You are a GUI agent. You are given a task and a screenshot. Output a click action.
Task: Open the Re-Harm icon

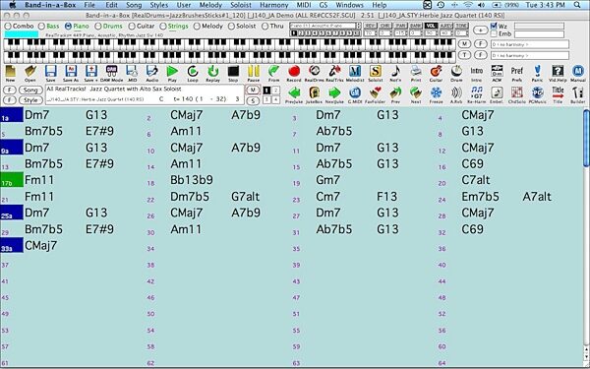477,94
